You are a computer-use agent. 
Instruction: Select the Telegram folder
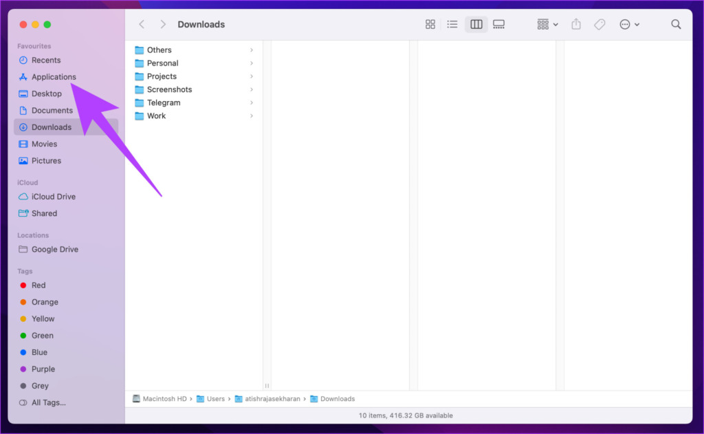click(x=195, y=102)
